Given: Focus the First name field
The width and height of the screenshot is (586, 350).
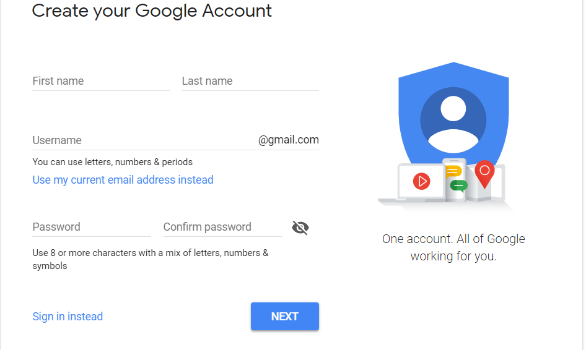Looking at the screenshot, I should [100, 81].
